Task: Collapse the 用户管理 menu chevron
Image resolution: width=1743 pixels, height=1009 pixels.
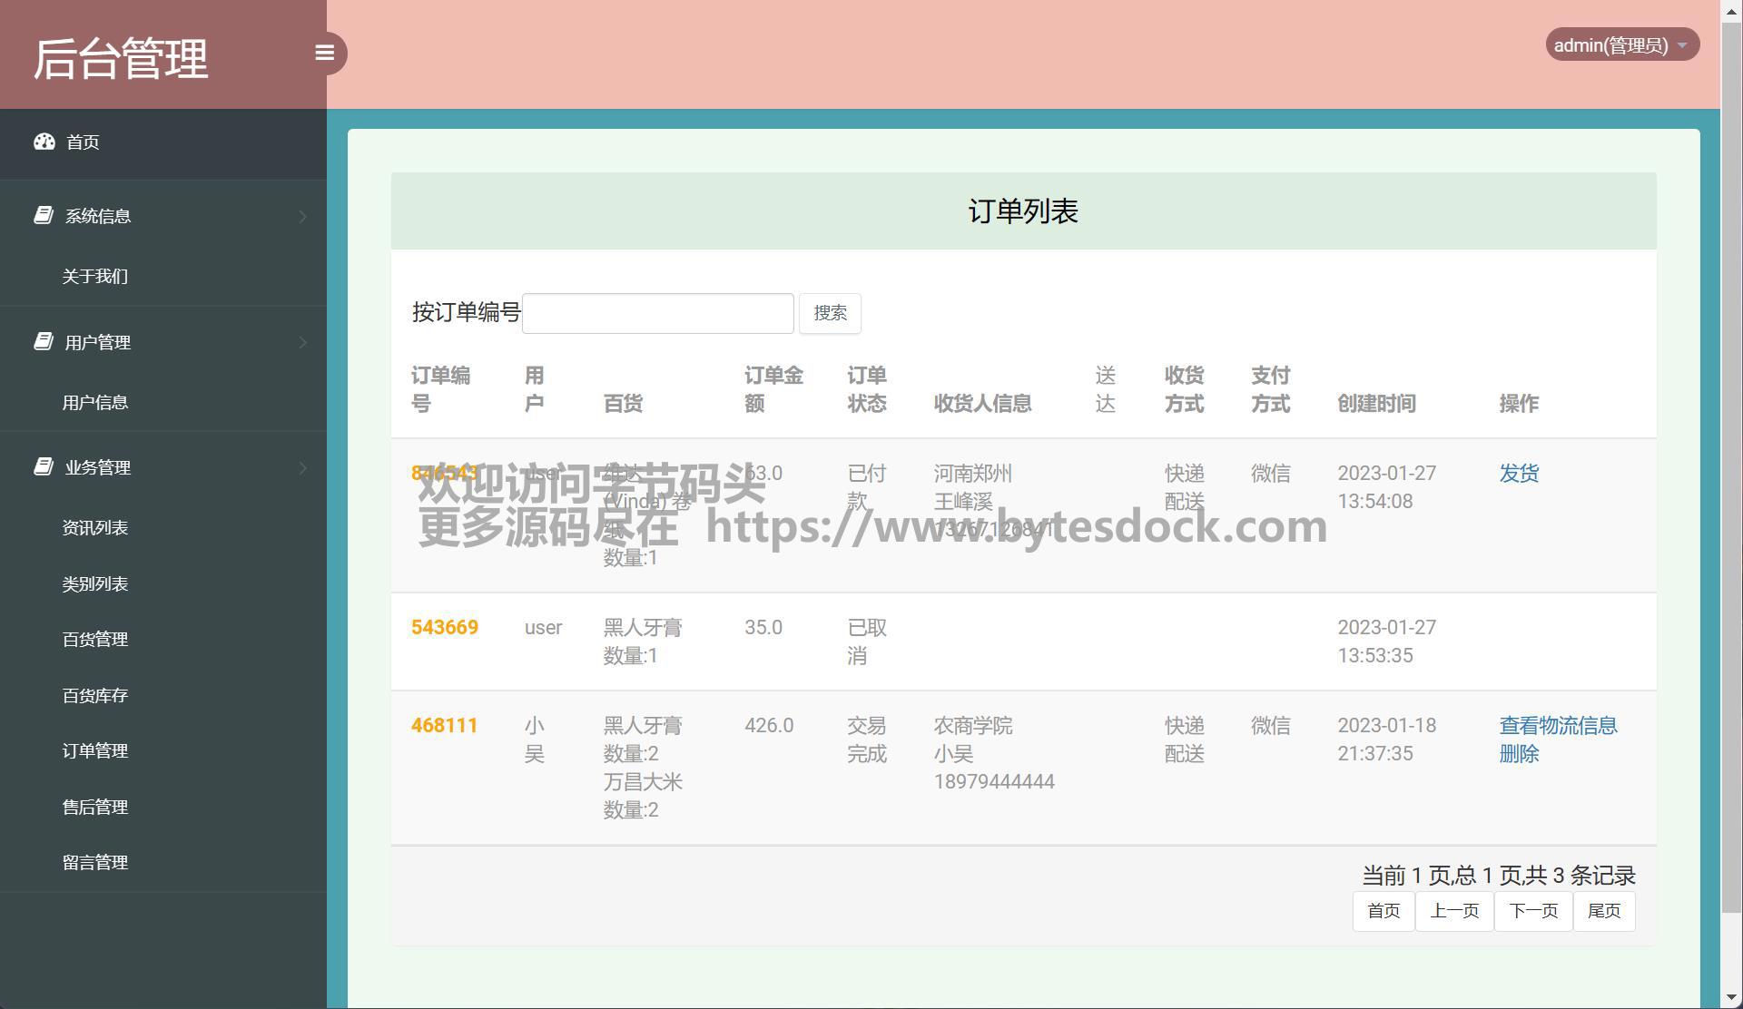Action: (x=302, y=342)
